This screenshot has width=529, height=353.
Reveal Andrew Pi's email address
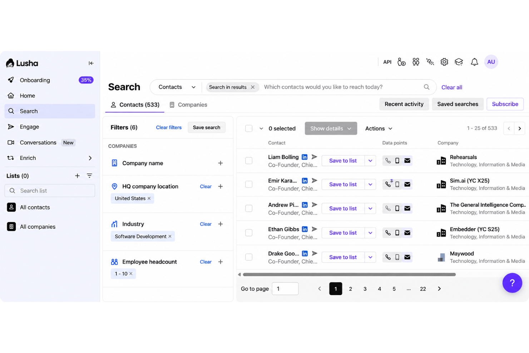pyautogui.click(x=407, y=208)
